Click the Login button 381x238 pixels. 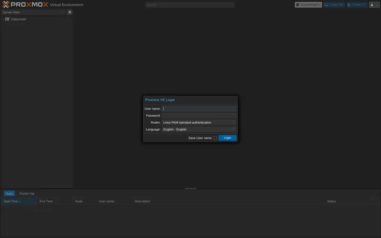[x=228, y=138]
